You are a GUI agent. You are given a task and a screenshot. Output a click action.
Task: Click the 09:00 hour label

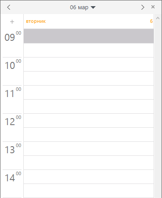coord(13,36)
